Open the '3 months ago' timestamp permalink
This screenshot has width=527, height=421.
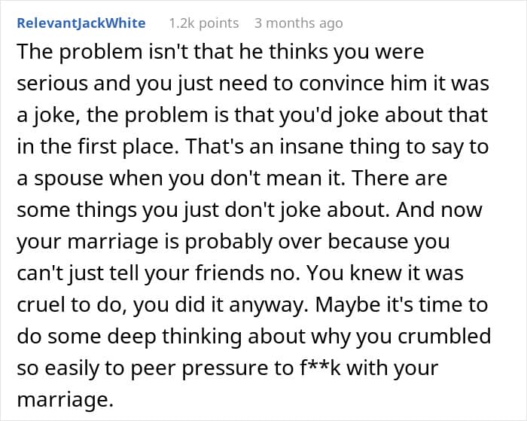[298, 23]
